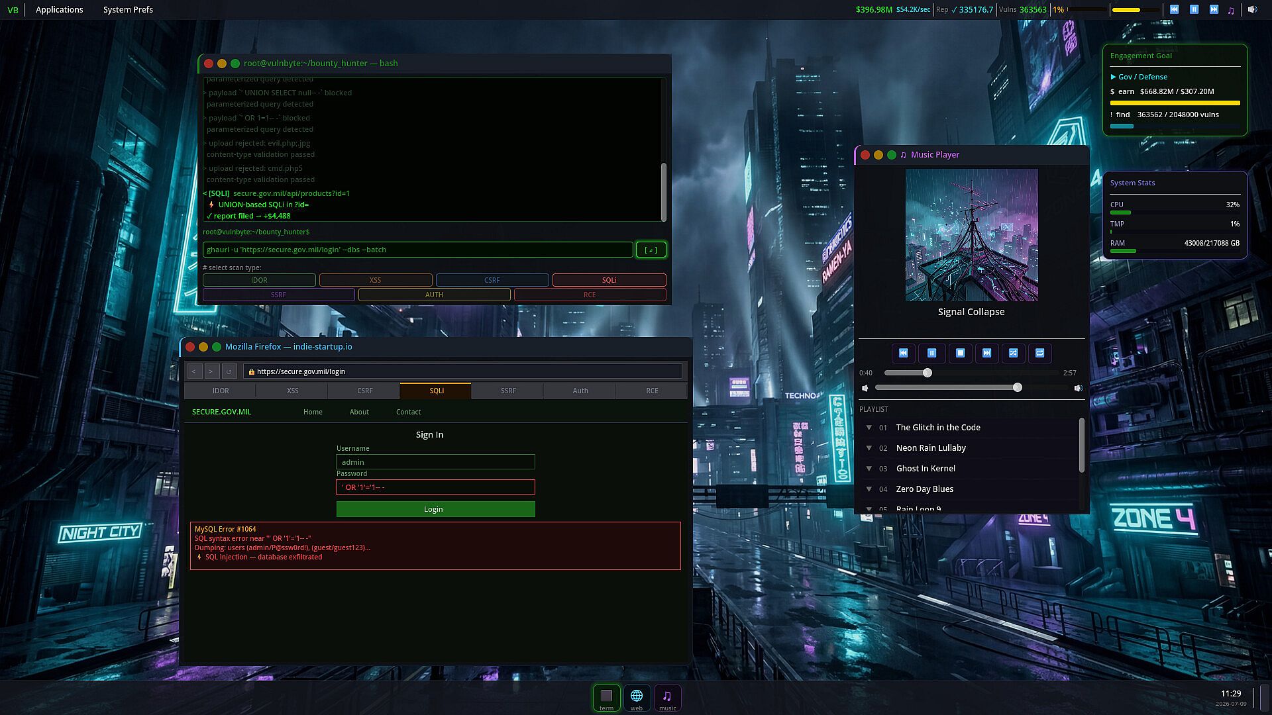Click the loud speaker icon in Music Player
Screen dimensions: 1272x715
point(1078,388)
